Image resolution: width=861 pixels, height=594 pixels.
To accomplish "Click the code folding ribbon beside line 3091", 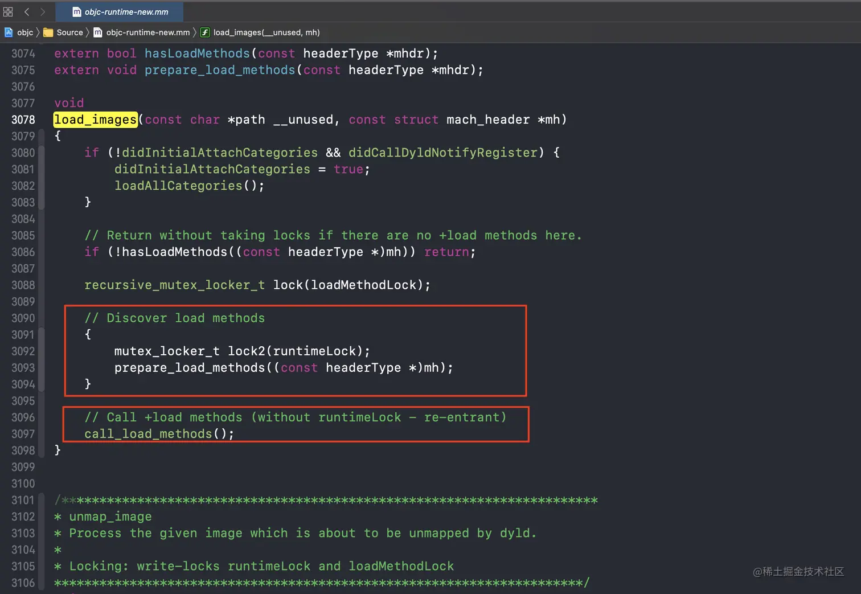I will [x=42, y=359].
